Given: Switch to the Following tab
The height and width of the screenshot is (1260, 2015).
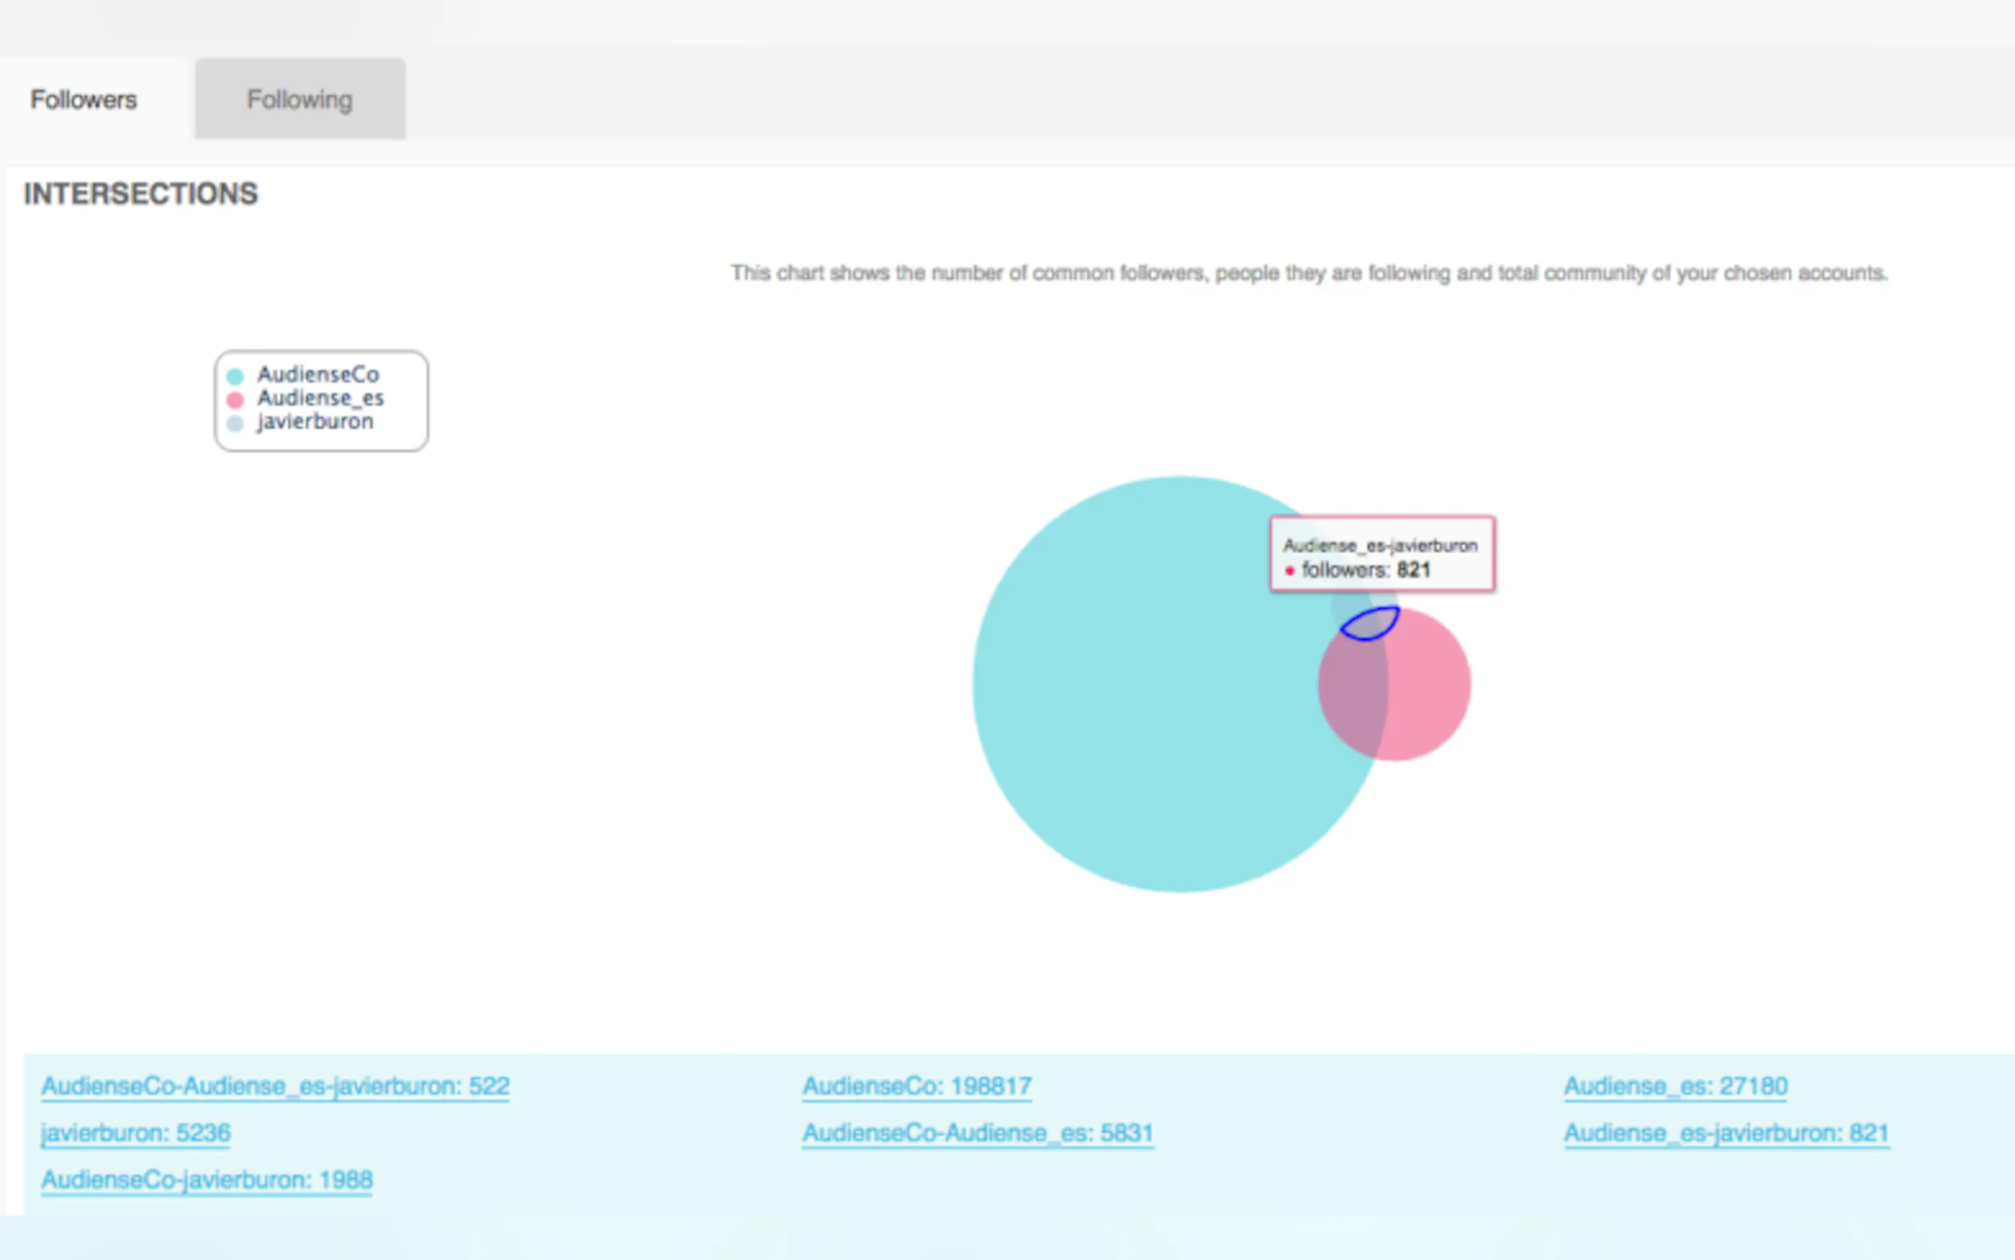Looking at the screenshot, I should tap(300, 99).
